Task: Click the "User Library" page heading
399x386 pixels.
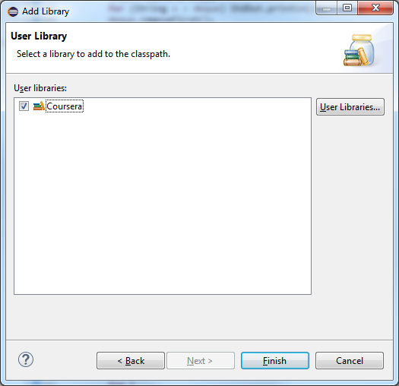Action: coord(39,36)
